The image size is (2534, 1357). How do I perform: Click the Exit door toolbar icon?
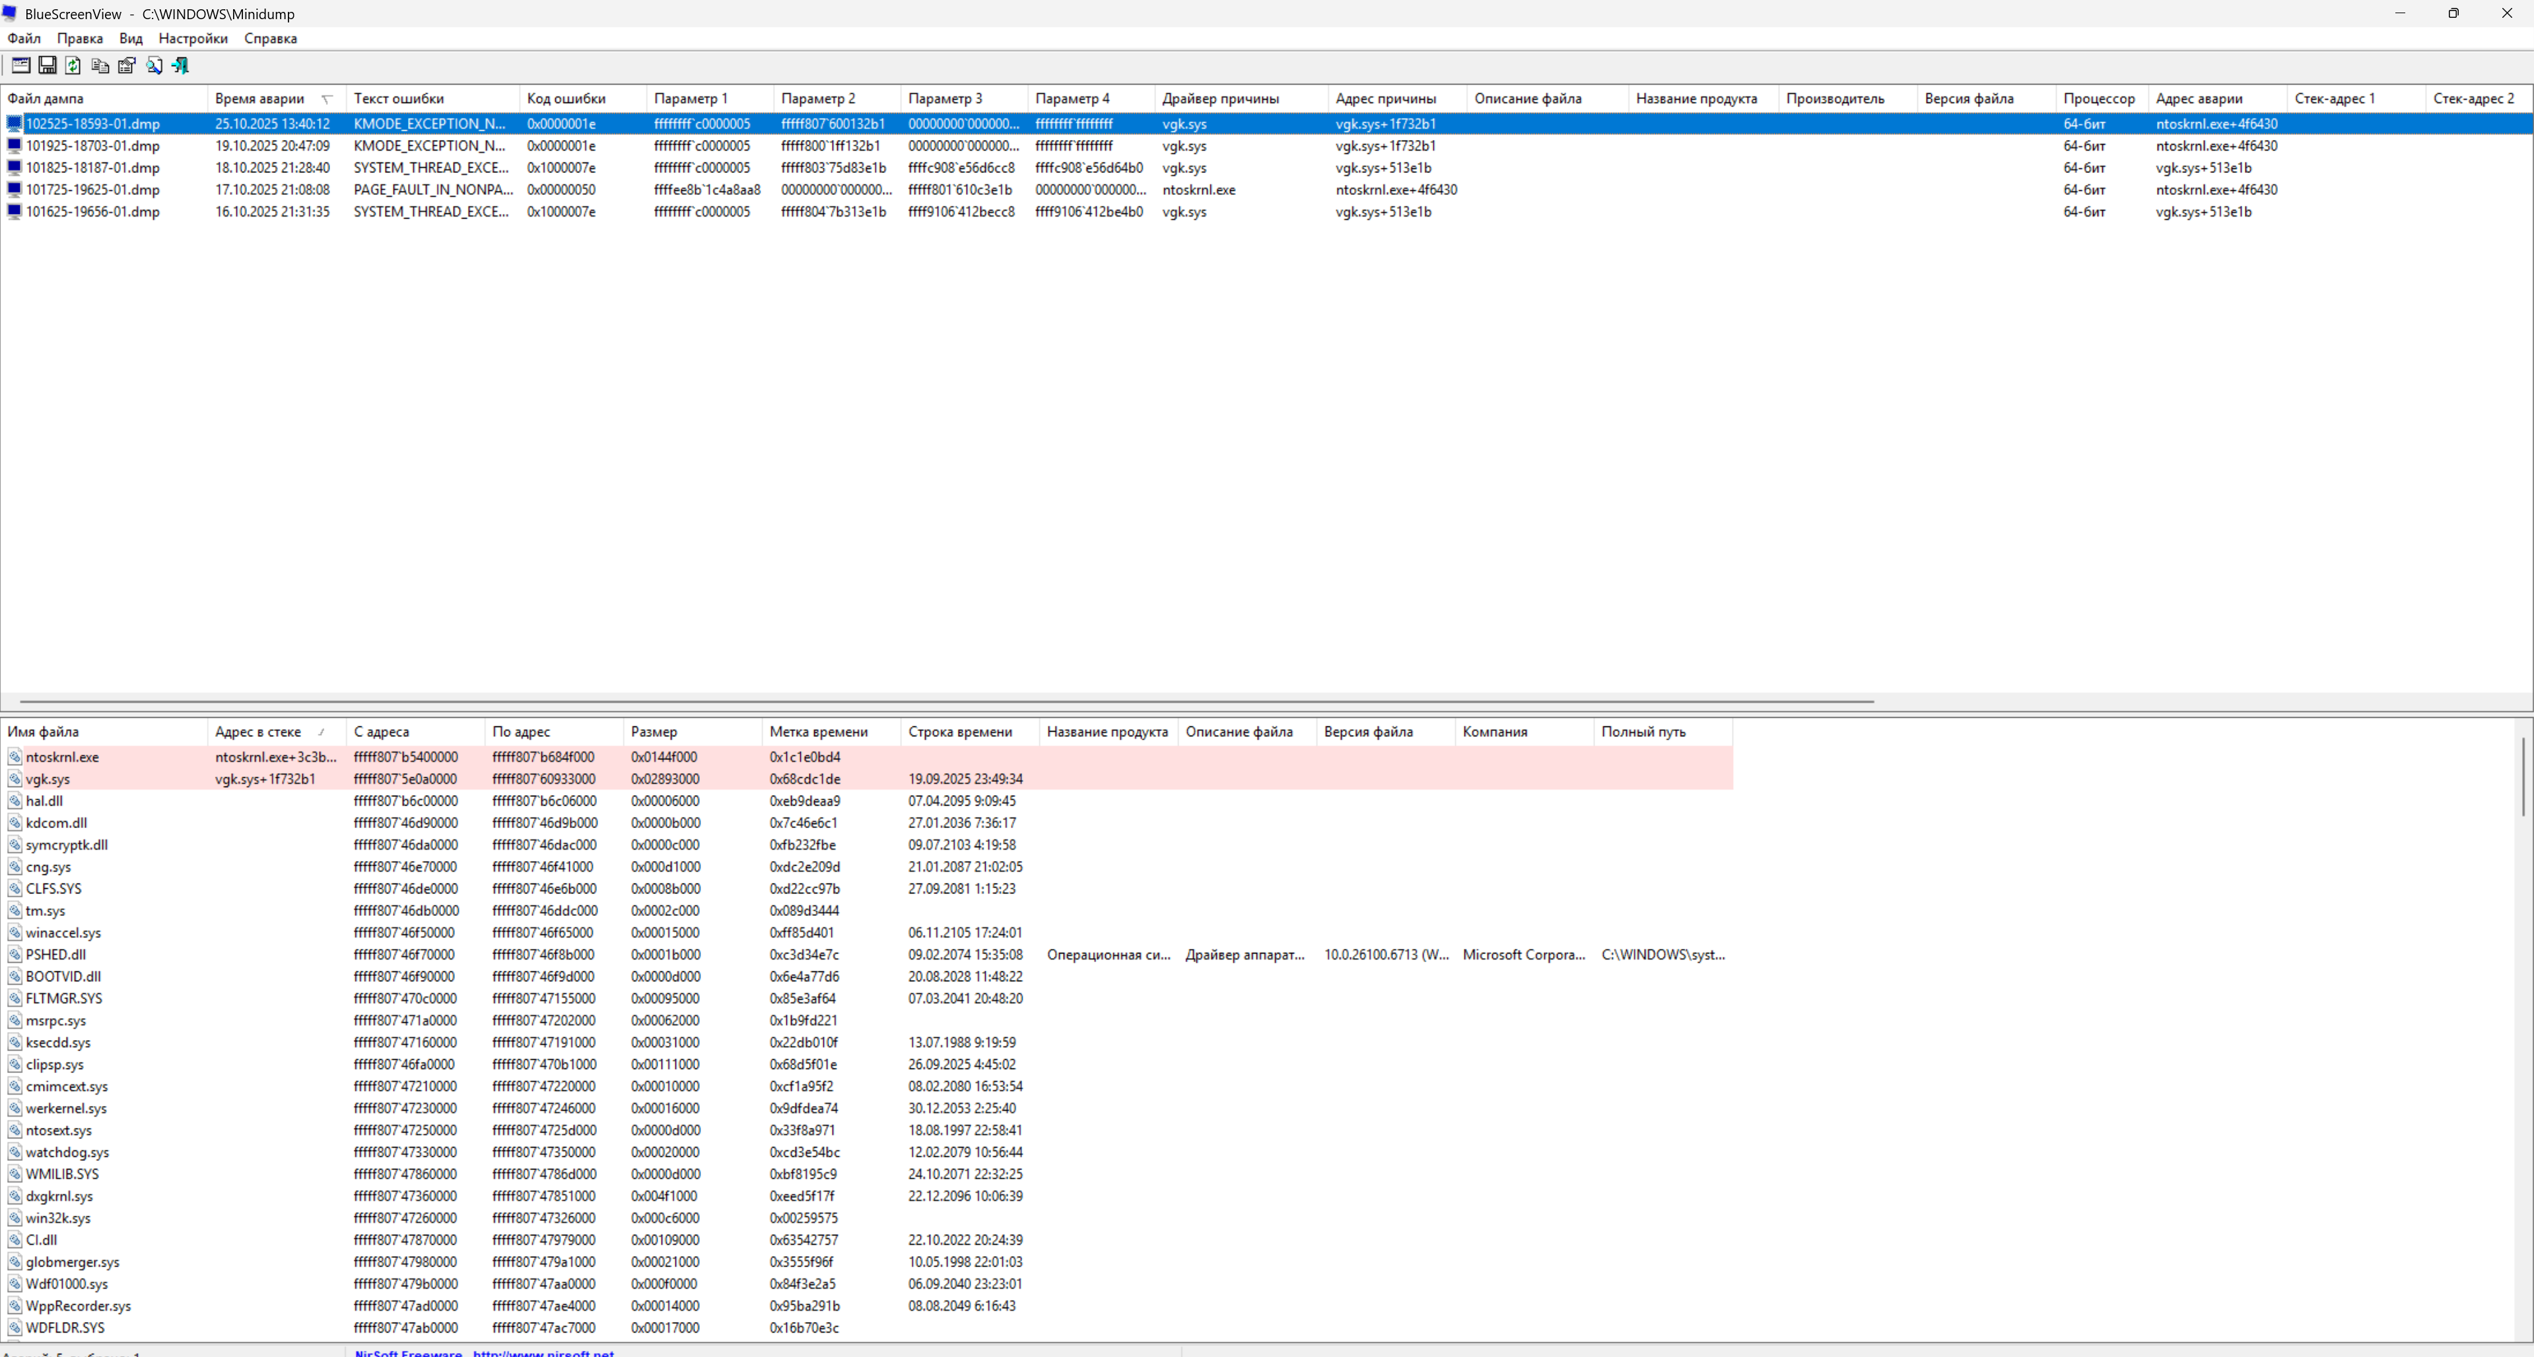180,66
